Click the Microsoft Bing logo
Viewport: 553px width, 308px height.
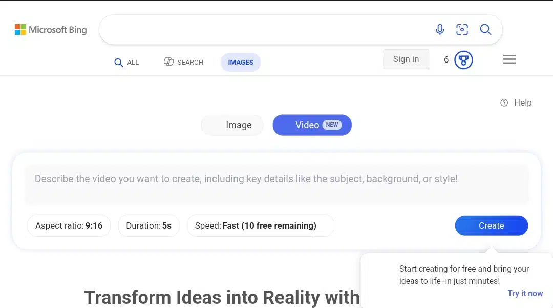point(51,30)
